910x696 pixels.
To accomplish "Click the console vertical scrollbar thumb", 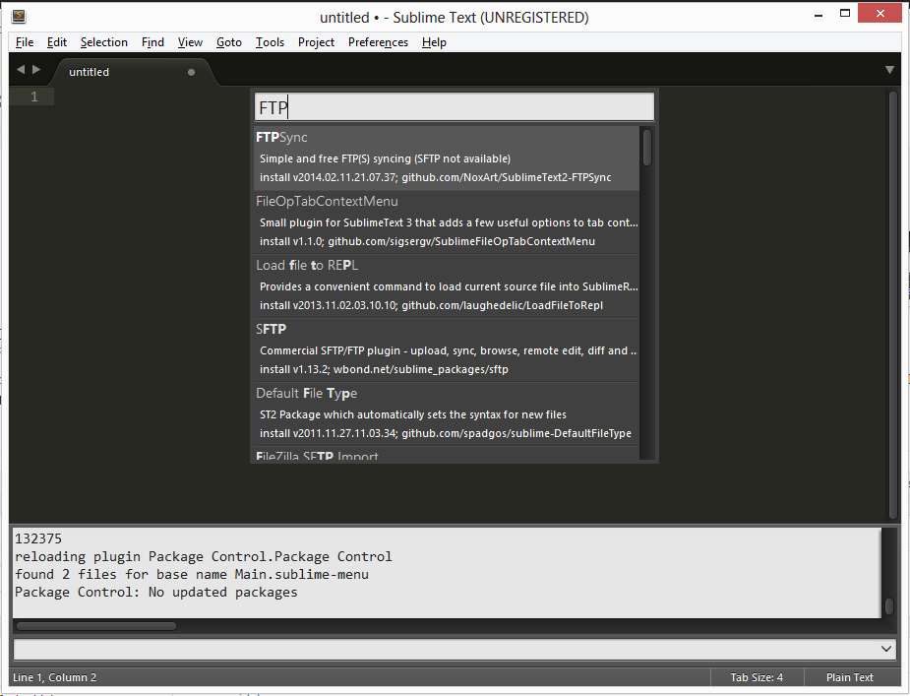I will pos(888,606).
